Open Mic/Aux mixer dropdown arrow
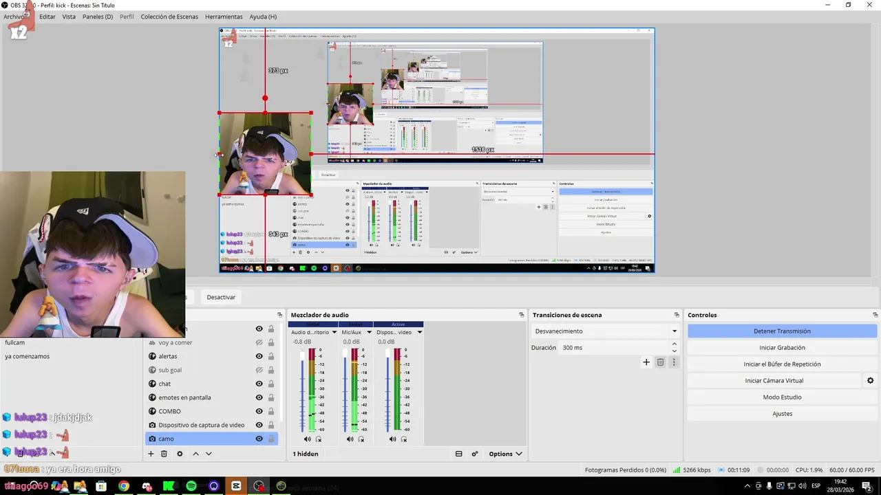The width and height of the screenshot is (881, 495). click(x=369, y=332)
